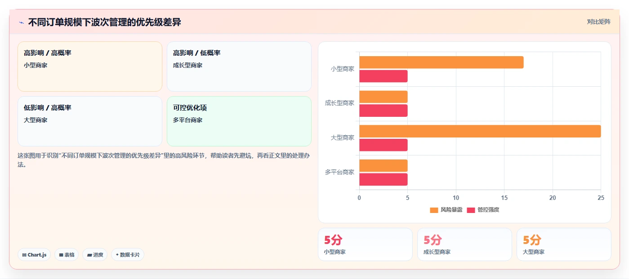This screenshot has height=279, width=629.
Task: Click the 表格 tag
Action: coord(67,255)
